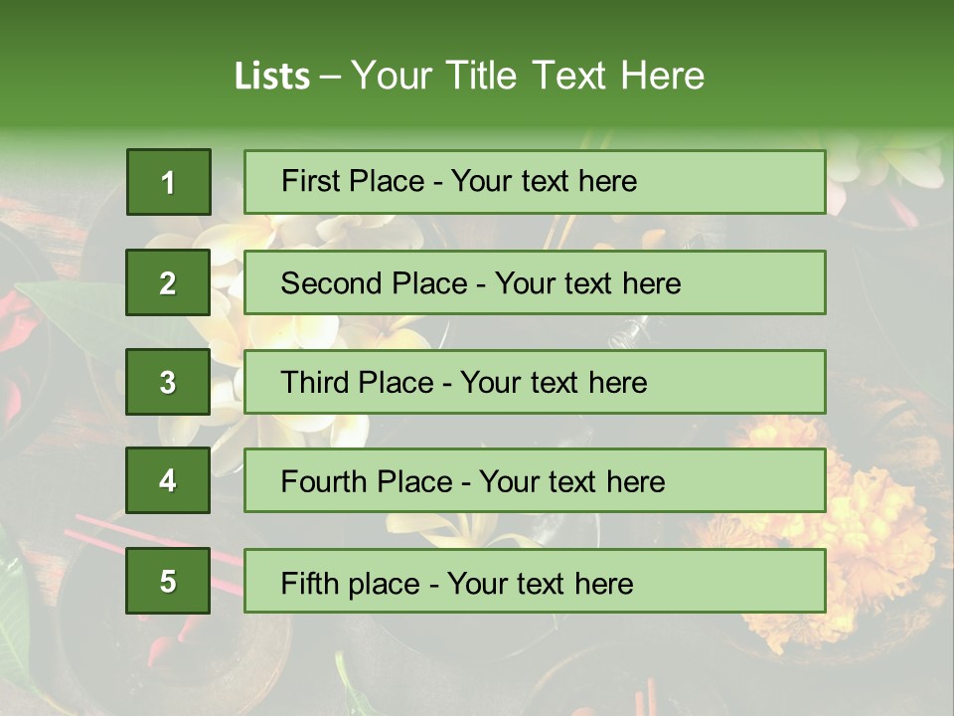Click the number 3 list marker
Image resolution: width=954 pixels, height=716 pixels.
click(x=168, y=382)
